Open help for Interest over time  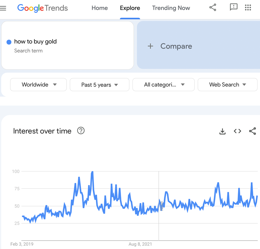[x=81, y=131]
